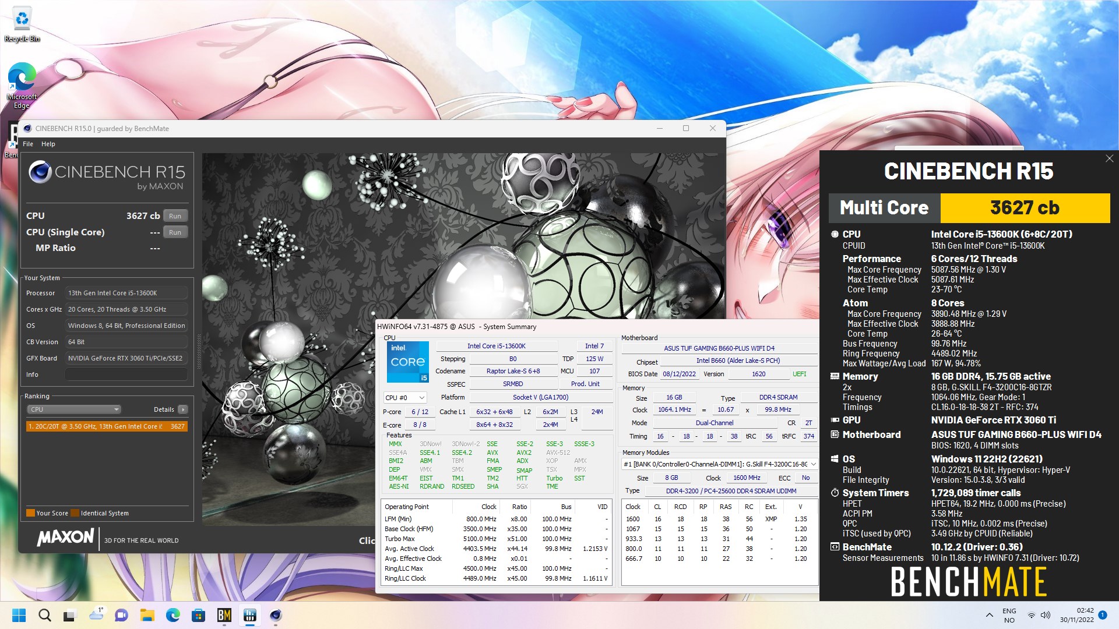Click the CPU section icon in BenchMate
Viewport: 1119px width, 629px height.
tap(835, 234)
